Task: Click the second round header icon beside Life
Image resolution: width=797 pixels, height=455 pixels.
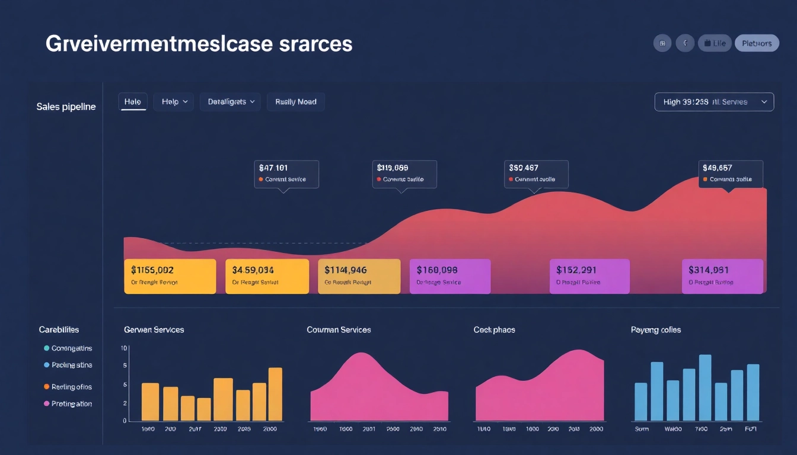Action: 685,43
